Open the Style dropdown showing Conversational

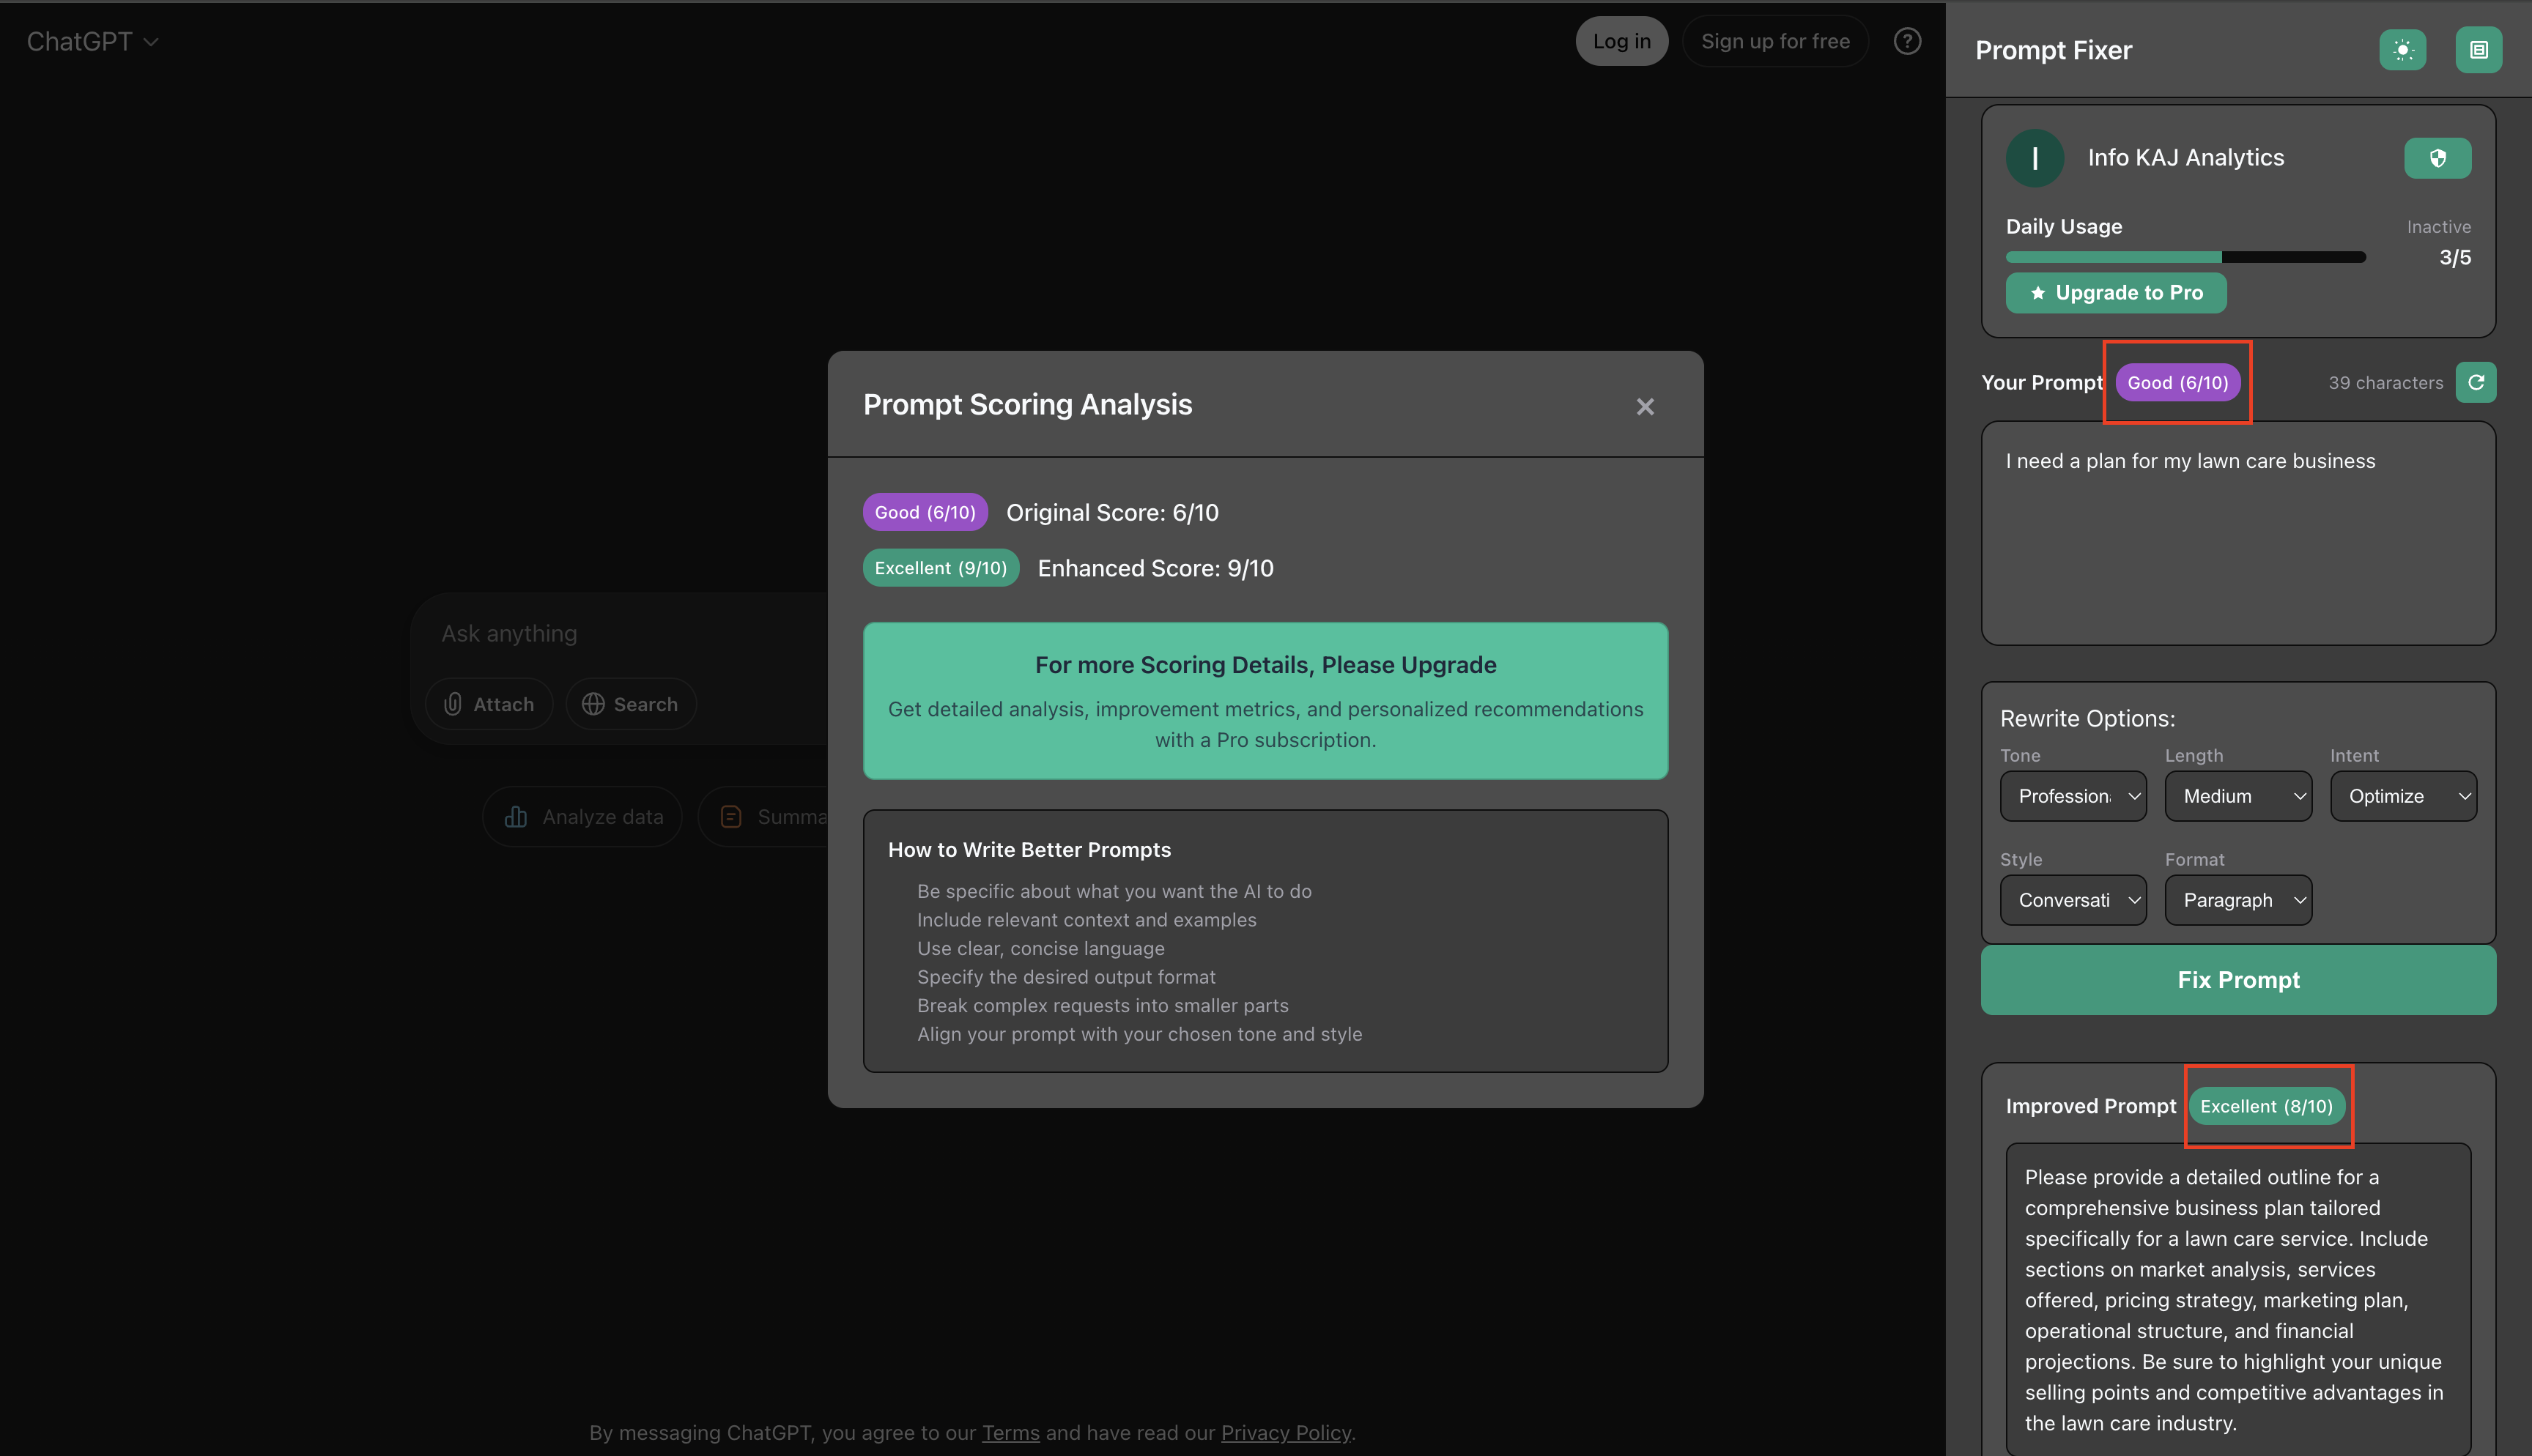[x=2072, y=900]
